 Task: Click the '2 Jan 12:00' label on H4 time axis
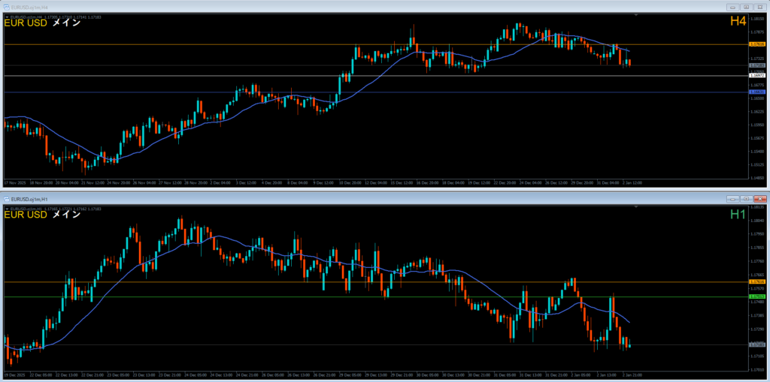coord(632,182)
